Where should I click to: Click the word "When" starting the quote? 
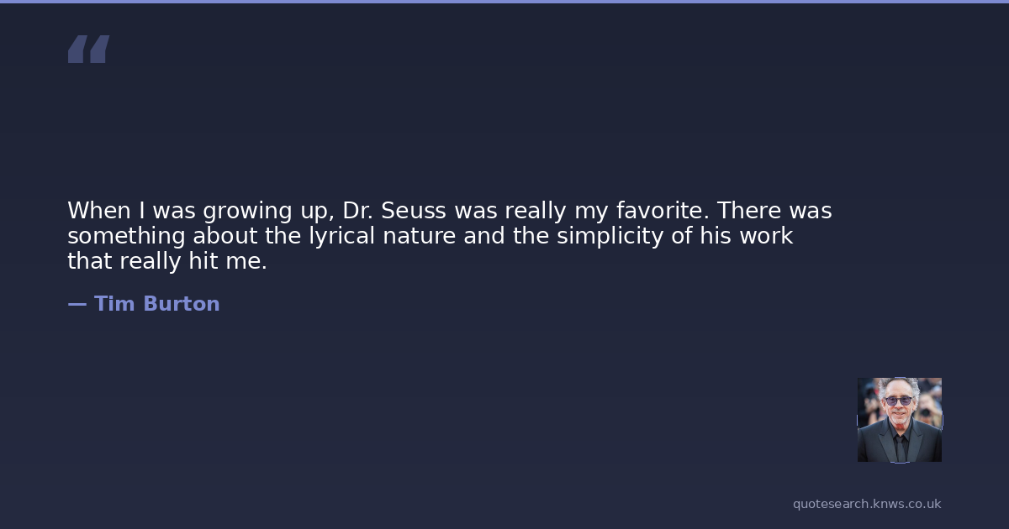[93, 211]
